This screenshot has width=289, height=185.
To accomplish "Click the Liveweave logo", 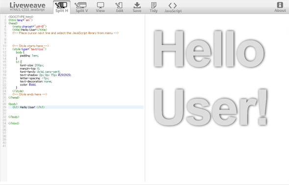I will coord(27,7).
